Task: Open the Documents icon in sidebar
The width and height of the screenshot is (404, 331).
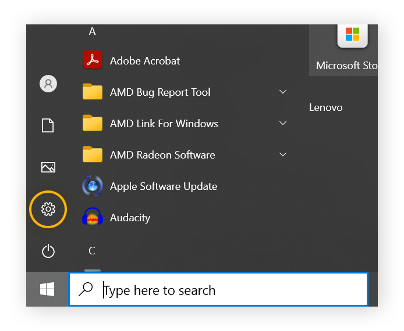Action: (48, 125)
